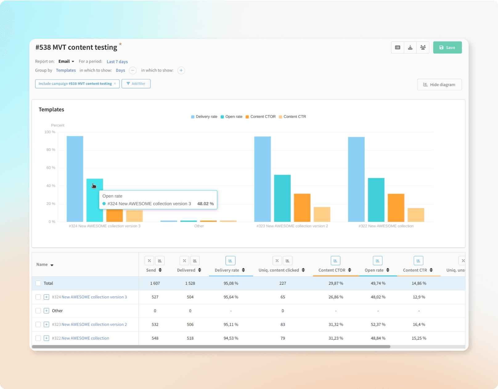Click the horizontal table scrollbar

(x=211, y=347)
